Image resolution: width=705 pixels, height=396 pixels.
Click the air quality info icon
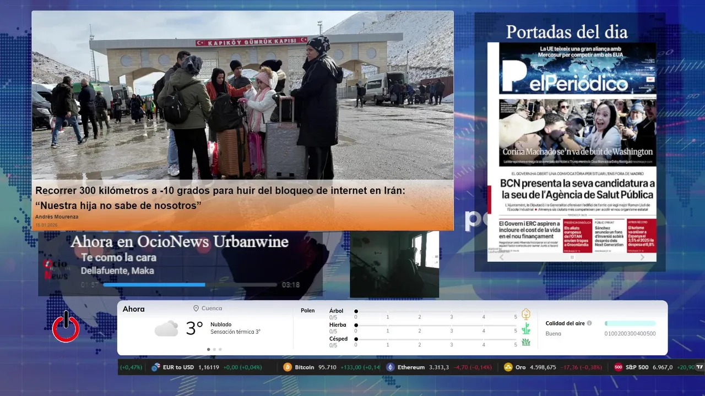[589, 323]
